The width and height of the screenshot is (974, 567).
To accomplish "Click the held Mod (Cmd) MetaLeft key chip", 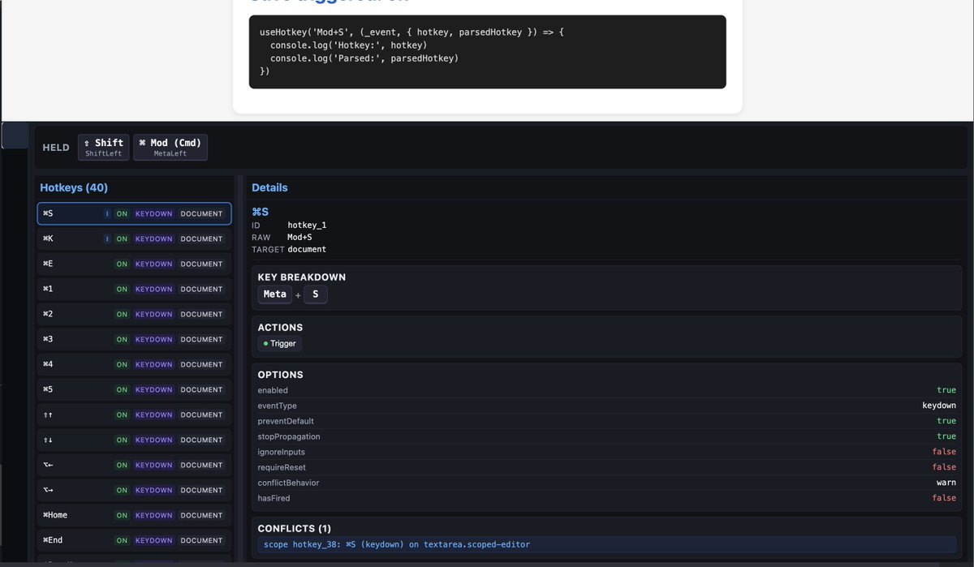I will click(170, 148).
